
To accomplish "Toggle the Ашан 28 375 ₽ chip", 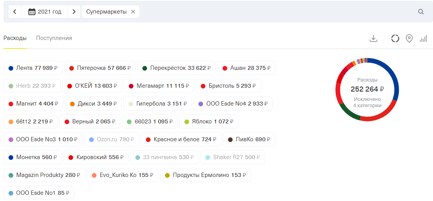I will tap(246, 68).
